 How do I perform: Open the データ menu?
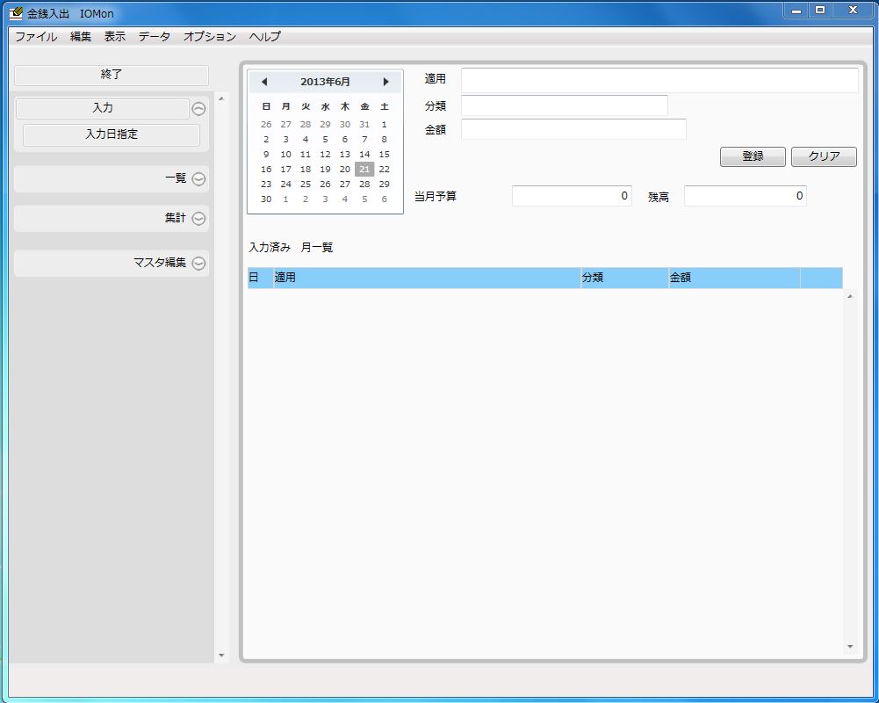pyautogui.click(x=155, y=37)
